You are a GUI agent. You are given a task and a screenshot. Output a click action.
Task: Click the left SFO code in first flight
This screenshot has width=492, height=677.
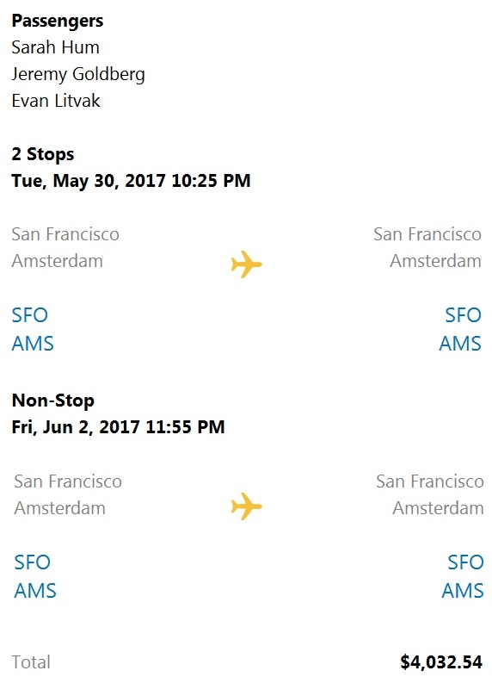click(29, 315)
